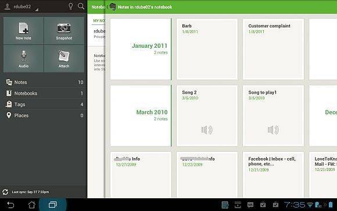Viewport: 337px width, 211px height.
Task: Open the Song 2 note
Action: (x=207, y=116)
